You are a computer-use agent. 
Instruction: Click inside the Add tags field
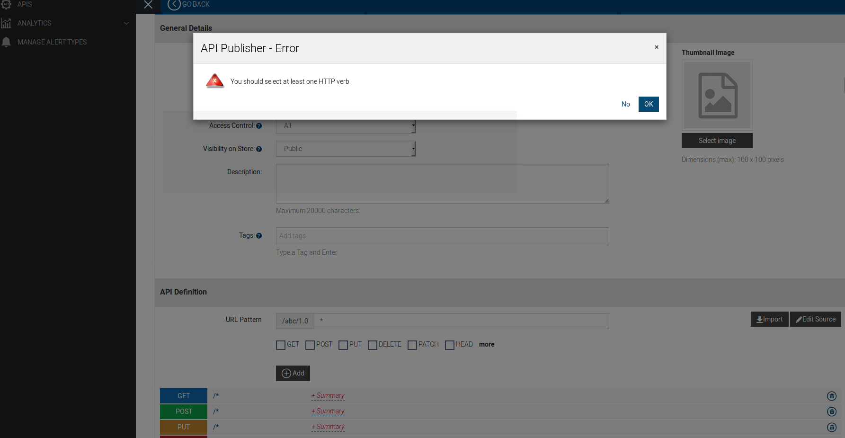pyautogui.click(x=442, y=236)
